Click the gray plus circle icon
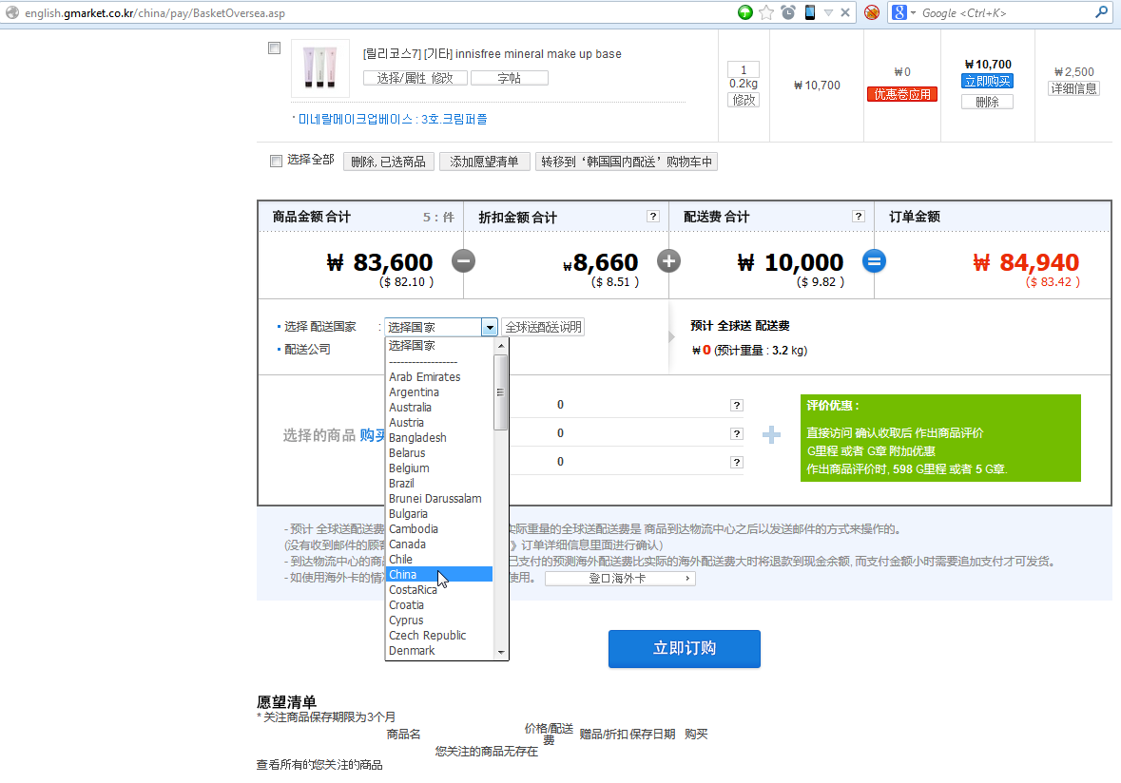This screenshot has width=1121, height=783. click(x=669, y=260)
